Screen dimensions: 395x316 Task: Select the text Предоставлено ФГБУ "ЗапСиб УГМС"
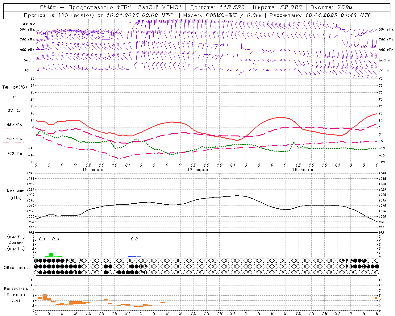pos(125,7)
